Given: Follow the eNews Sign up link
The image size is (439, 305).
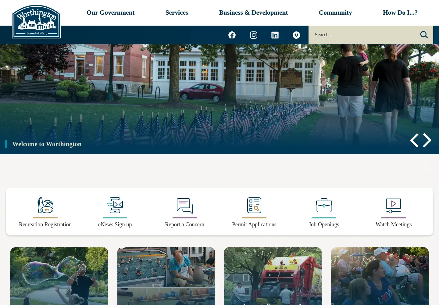Looking at the screenshot, I should click(115, 224).
